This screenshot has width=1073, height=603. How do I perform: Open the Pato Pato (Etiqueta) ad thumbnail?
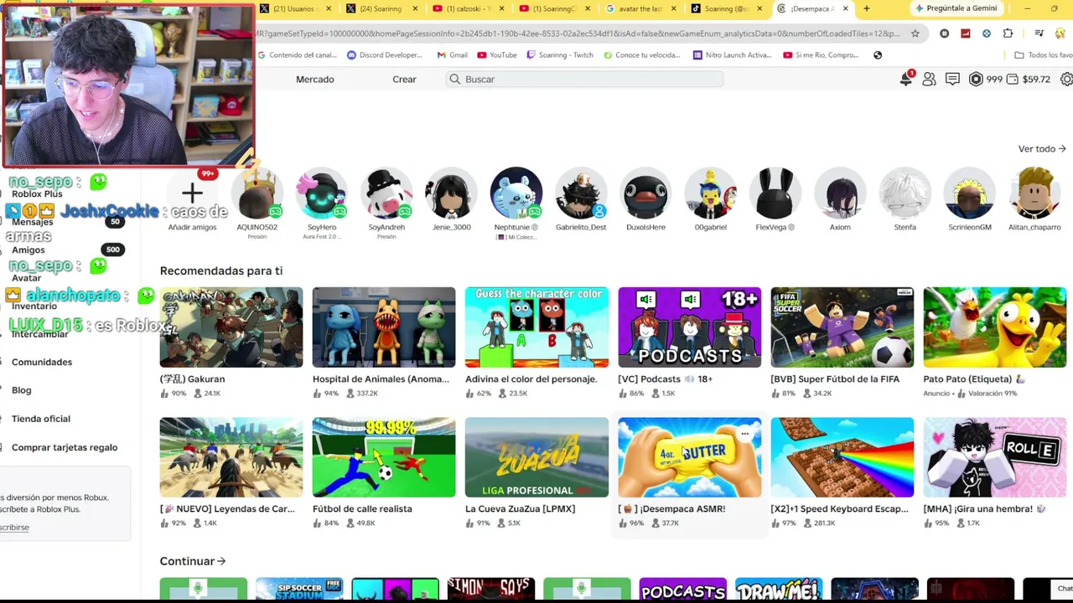click(x=995, y=327)
